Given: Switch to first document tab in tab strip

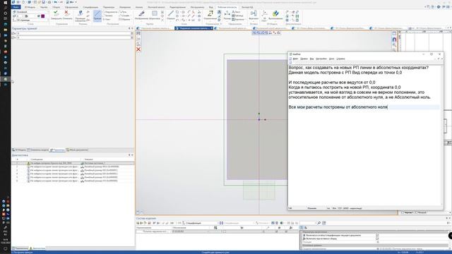Looking at the screenshot, I should coord(155,28).
